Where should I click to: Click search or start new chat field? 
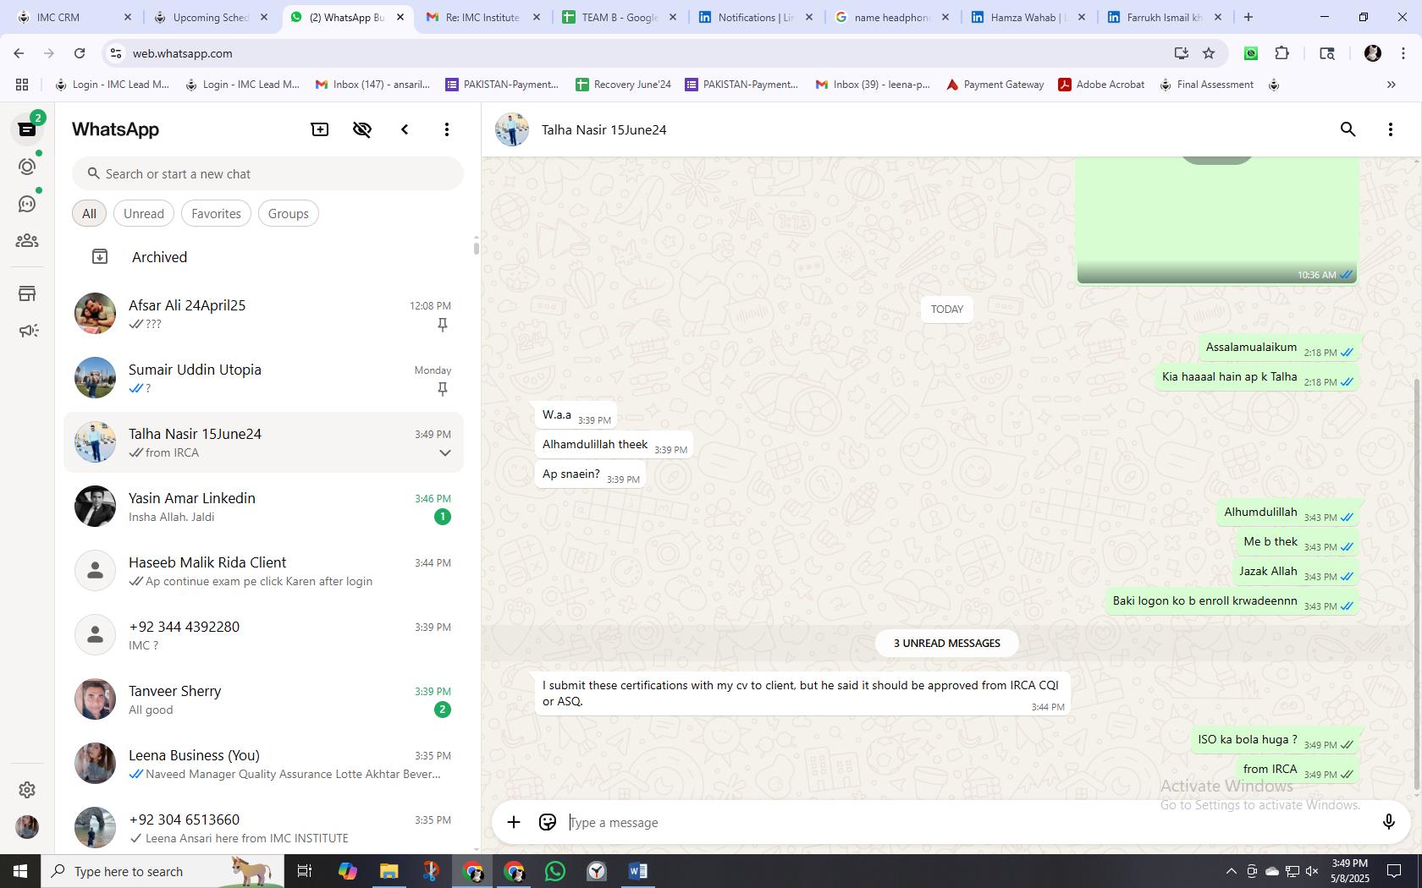[267, 174]
